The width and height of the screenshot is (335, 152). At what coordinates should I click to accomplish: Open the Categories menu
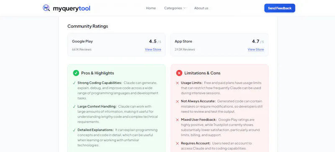click(175, 8)
